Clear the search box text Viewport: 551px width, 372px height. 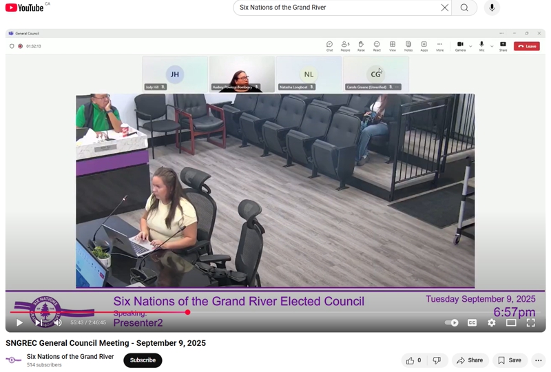pos(444,8)
